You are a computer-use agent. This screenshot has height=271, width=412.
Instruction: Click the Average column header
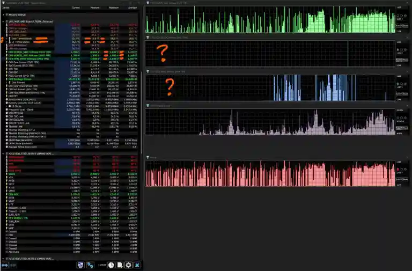(133, 8)
